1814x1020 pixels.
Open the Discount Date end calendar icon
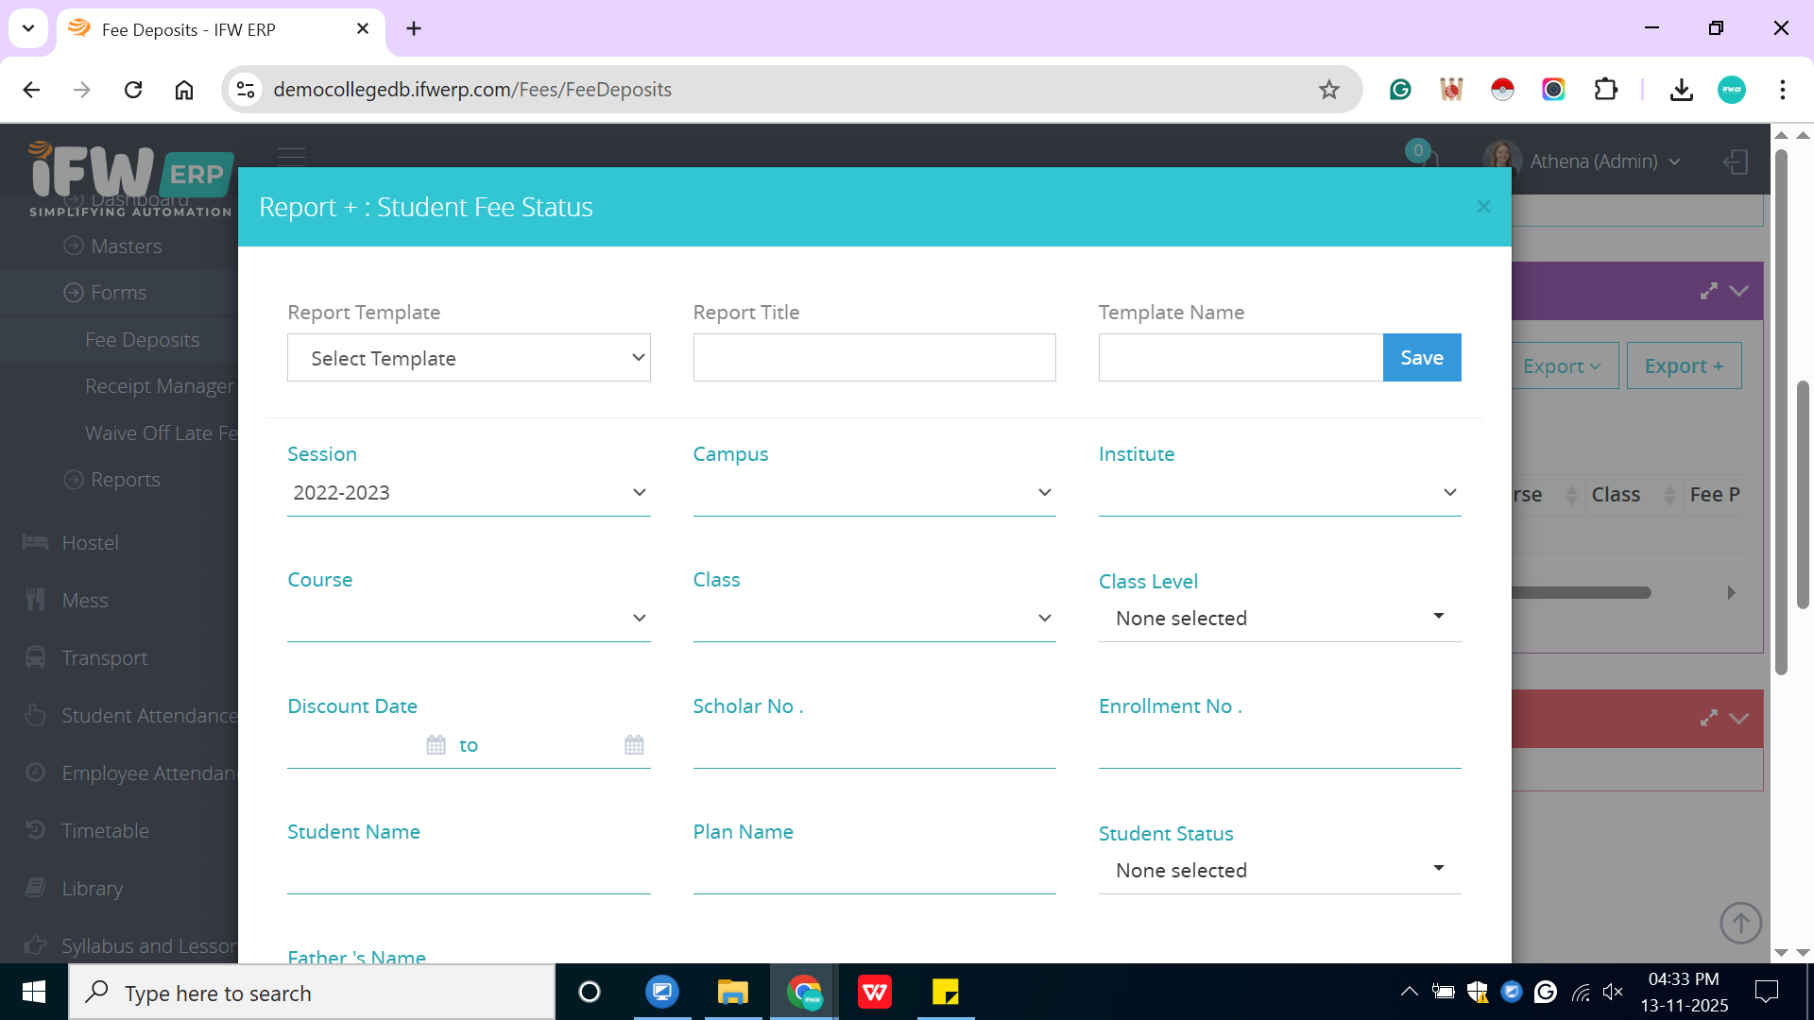click(634, 745)
